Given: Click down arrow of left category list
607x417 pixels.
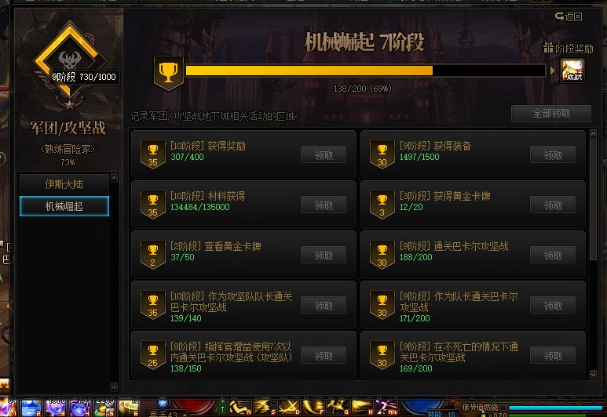Looking at the screenshot, I should tap(114, 387).
